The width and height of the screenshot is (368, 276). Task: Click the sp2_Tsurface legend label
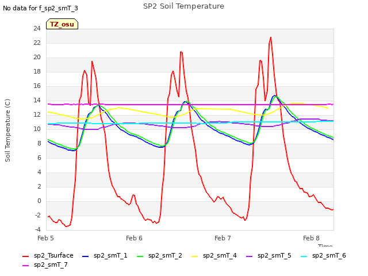pyautogui.click(x=53, y=255)
